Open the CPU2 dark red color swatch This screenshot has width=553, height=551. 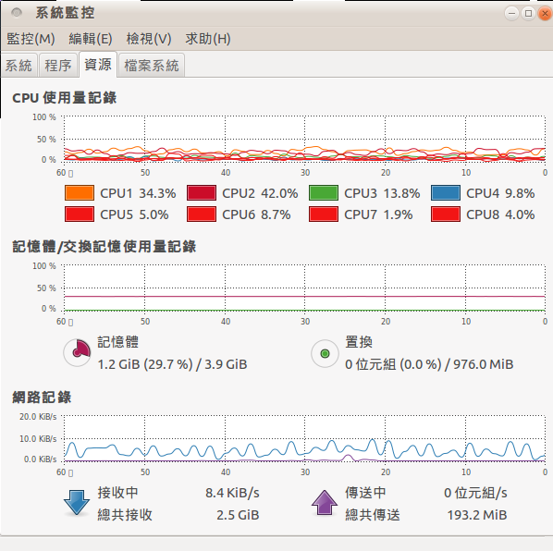[202, 193]
